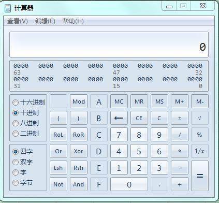Click the plus-minus sign toggle button
219x203 pixels.
[x=180, y=118]
